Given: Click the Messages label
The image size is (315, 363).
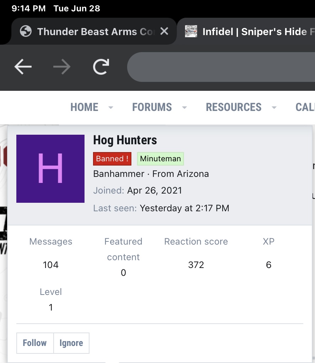Looking at the screenshot, I should [50, 241].
